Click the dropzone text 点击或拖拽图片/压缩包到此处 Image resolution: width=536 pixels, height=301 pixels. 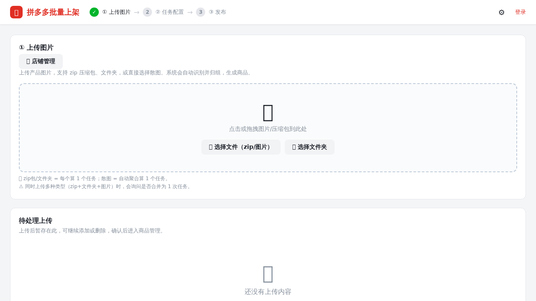click(x=268, y=129)
